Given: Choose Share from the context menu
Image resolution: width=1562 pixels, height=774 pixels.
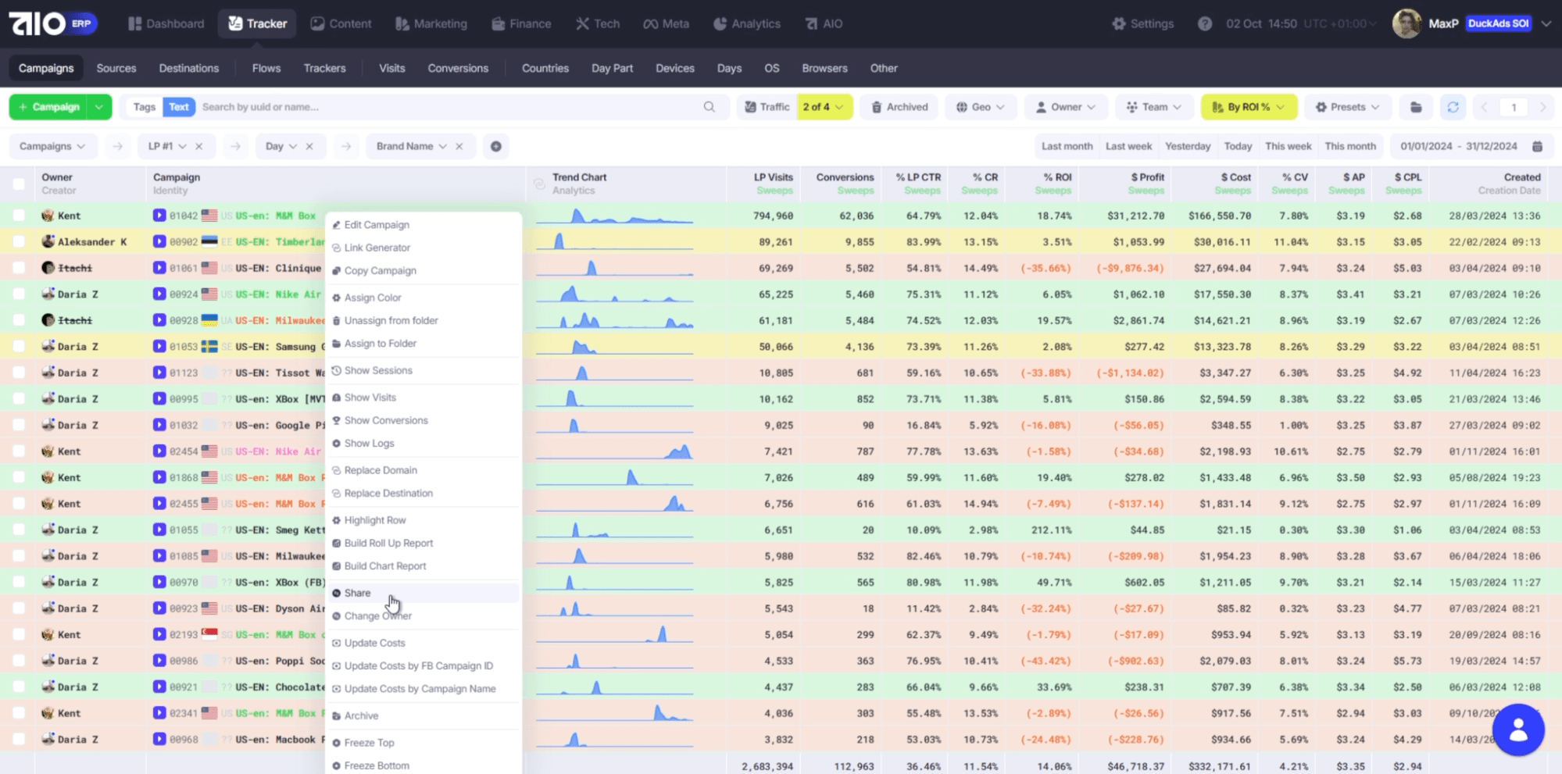Looking at the screenshot, I should (358, 593).
